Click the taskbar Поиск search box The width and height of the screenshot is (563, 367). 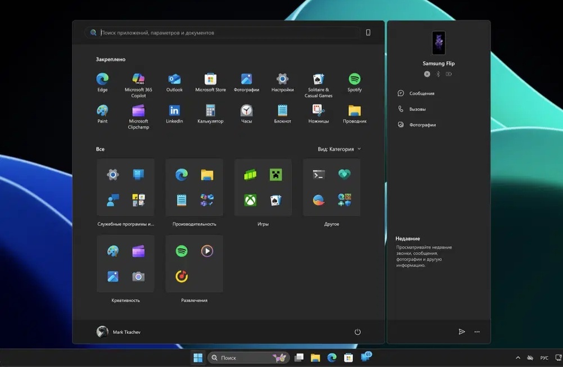pyautogui.click(x=249, y=357)
